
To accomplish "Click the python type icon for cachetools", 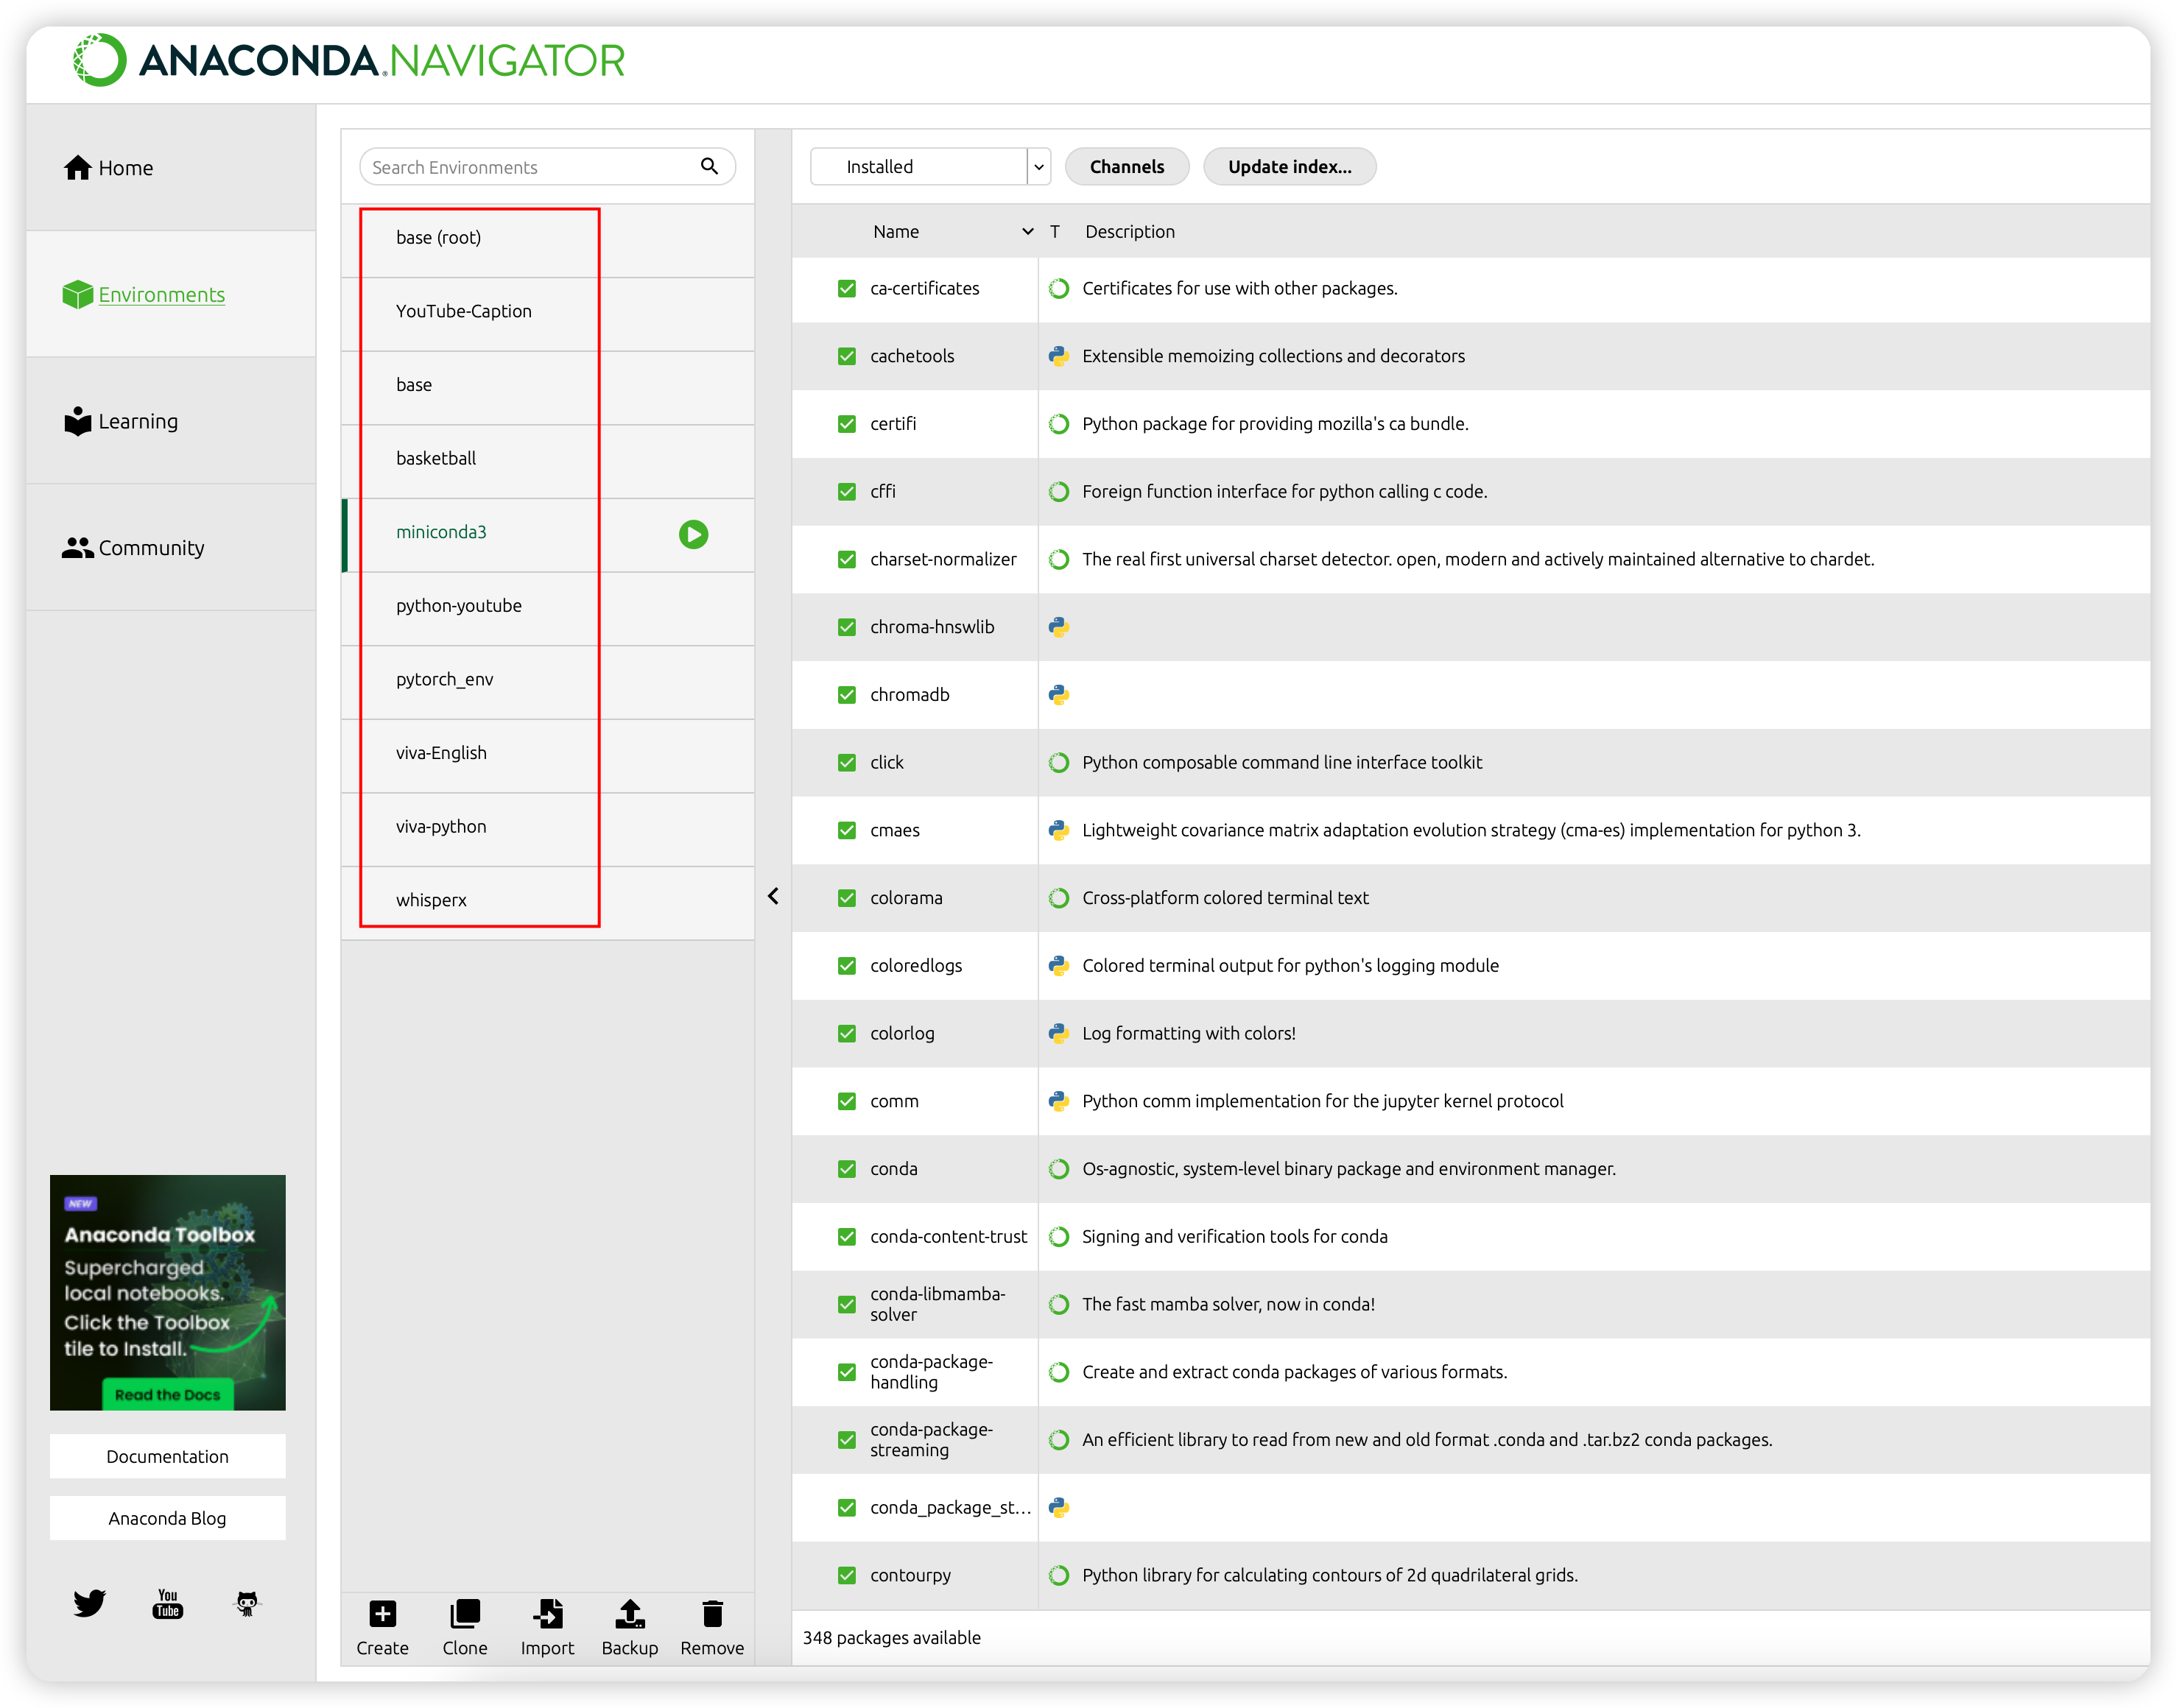I will [x=1060, y=356].
